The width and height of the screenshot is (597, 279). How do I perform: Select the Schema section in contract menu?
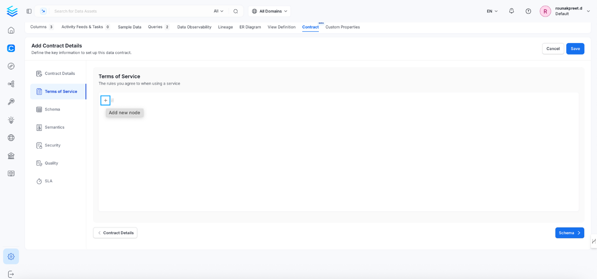point(52,110)
